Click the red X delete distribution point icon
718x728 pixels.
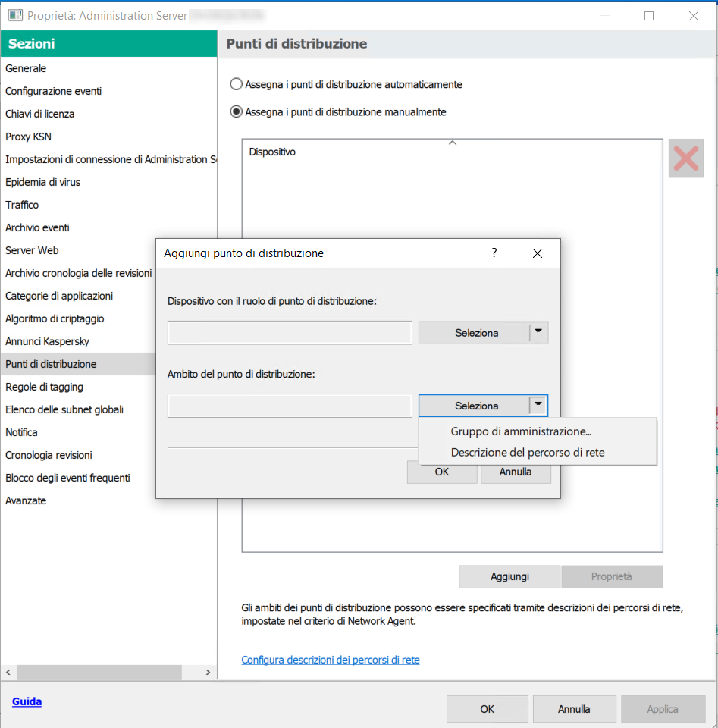pos(686,158)
